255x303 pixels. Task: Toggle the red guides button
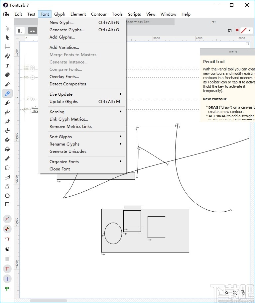(x=7, y=268)
